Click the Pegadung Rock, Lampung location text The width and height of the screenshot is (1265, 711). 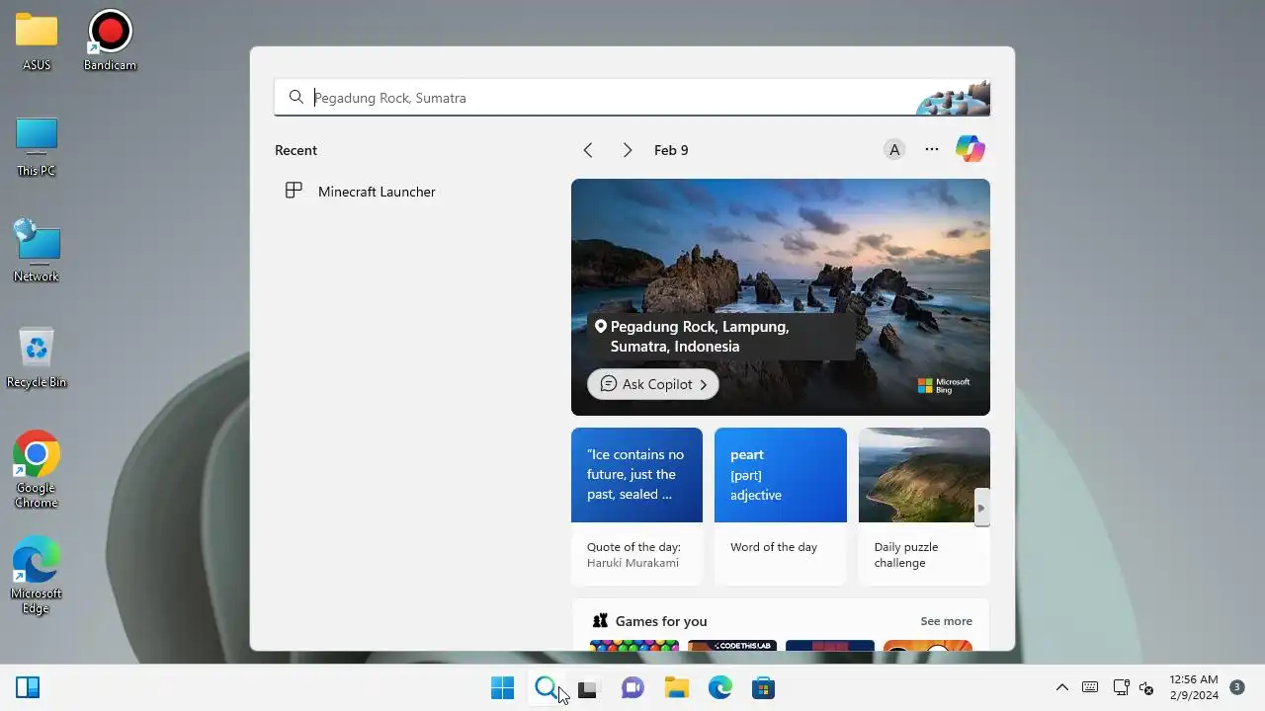(x=700, y=337)
